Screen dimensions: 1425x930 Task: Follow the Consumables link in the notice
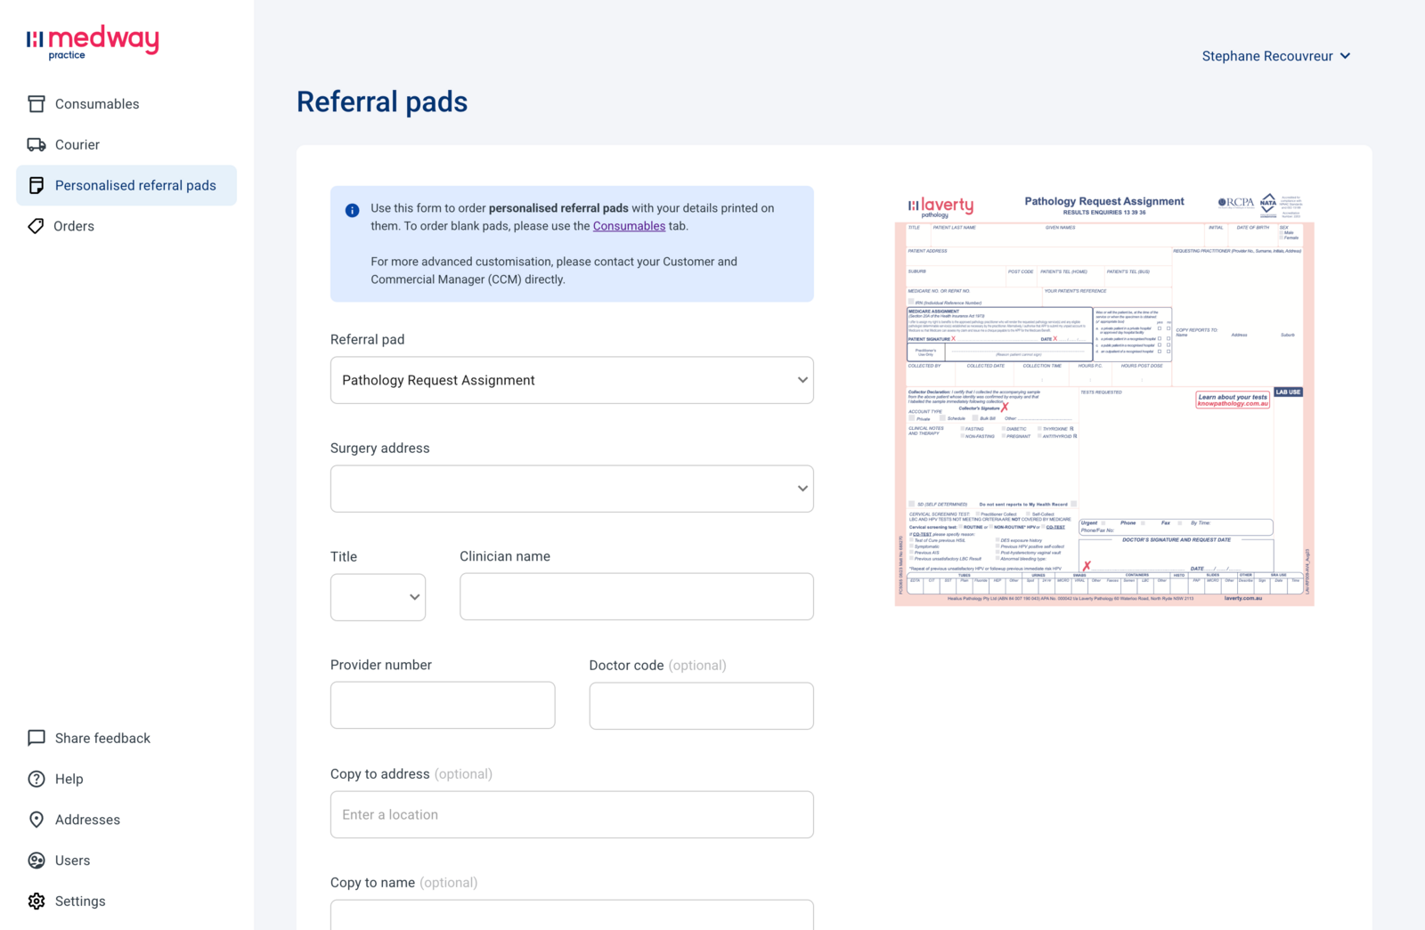click(629, 226)
